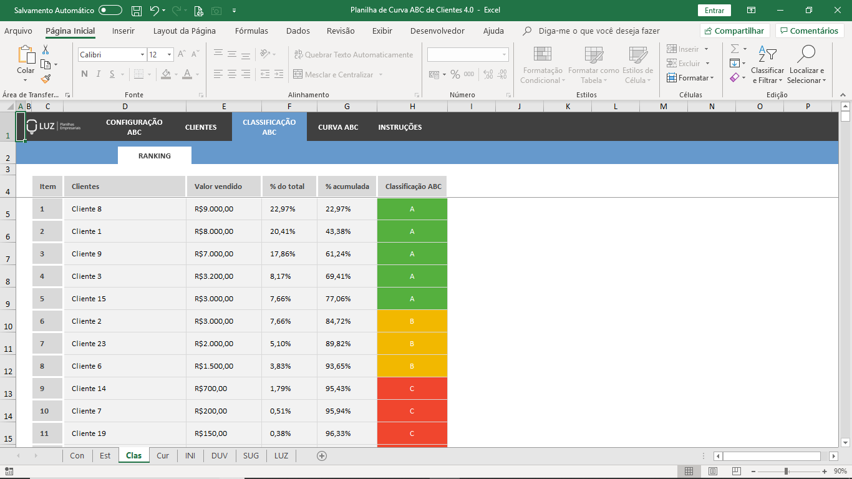Open the number format combo box
852x479 pixels.
point(467,55)
